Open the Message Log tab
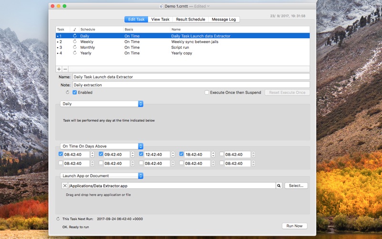 [x=223, y=19]
